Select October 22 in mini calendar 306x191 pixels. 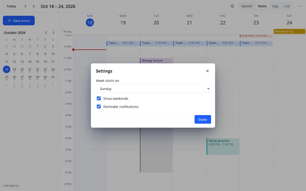[x=38, y=69]
